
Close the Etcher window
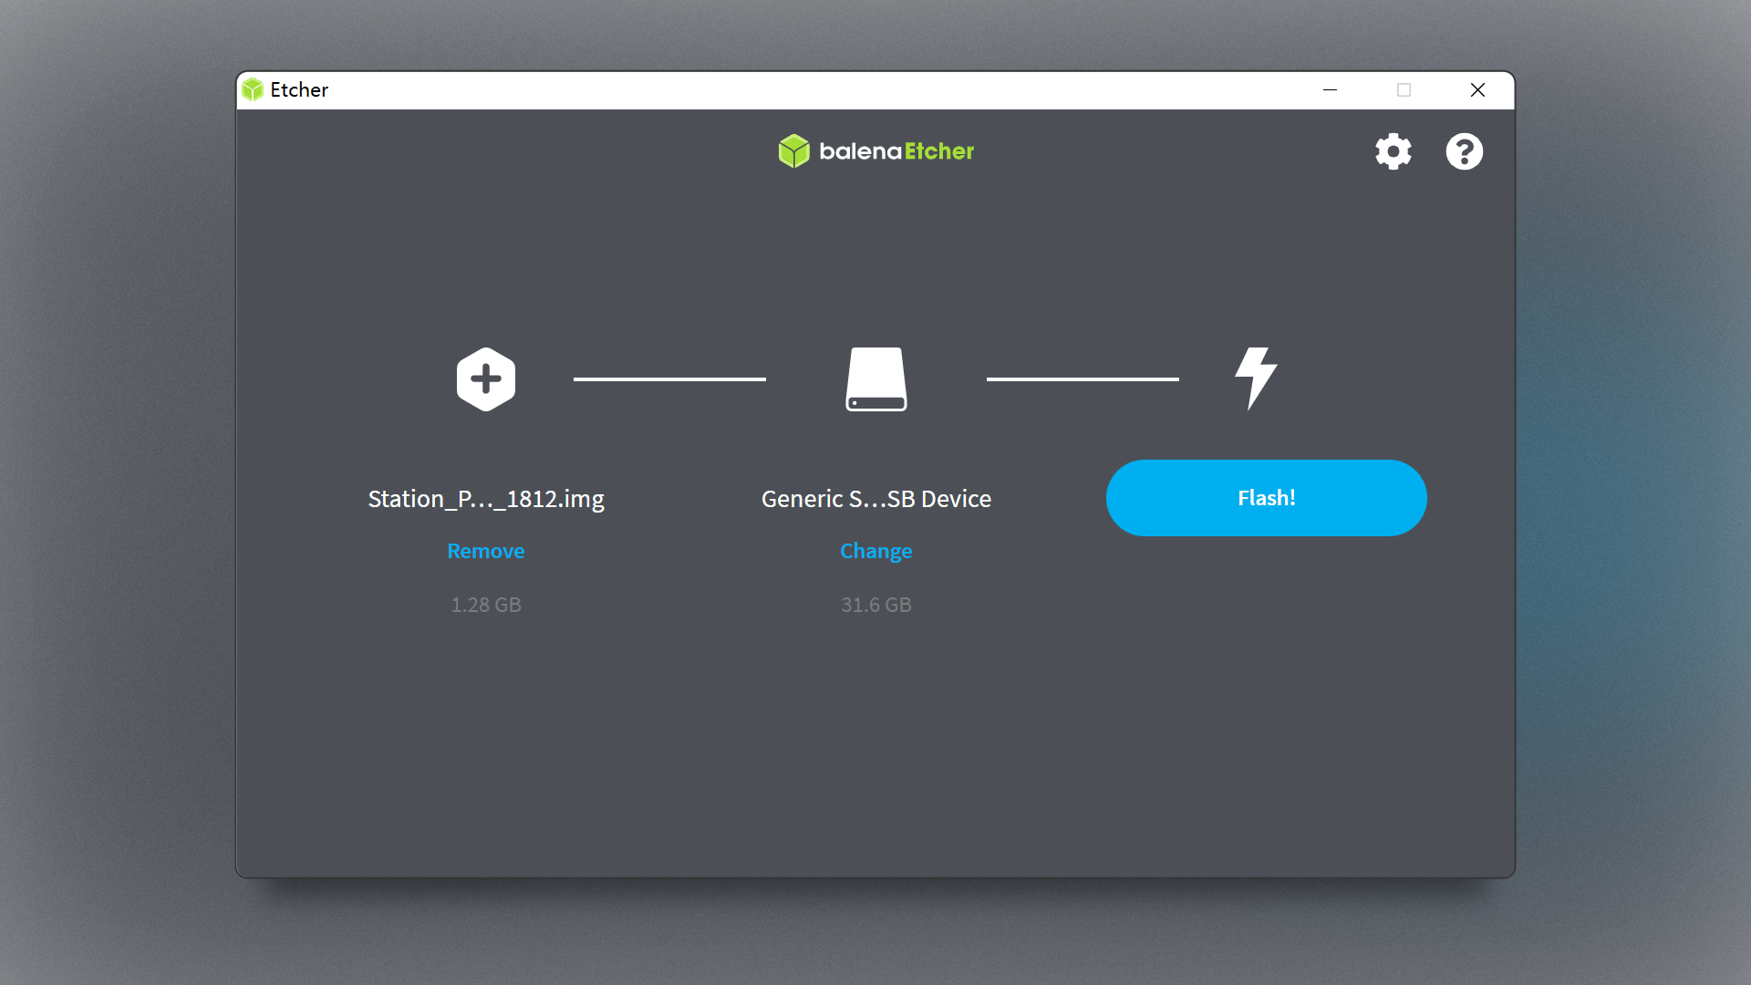point(1477,89)
